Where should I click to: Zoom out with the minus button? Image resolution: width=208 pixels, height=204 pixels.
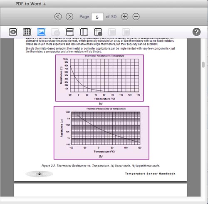click(x=136, y=17)
